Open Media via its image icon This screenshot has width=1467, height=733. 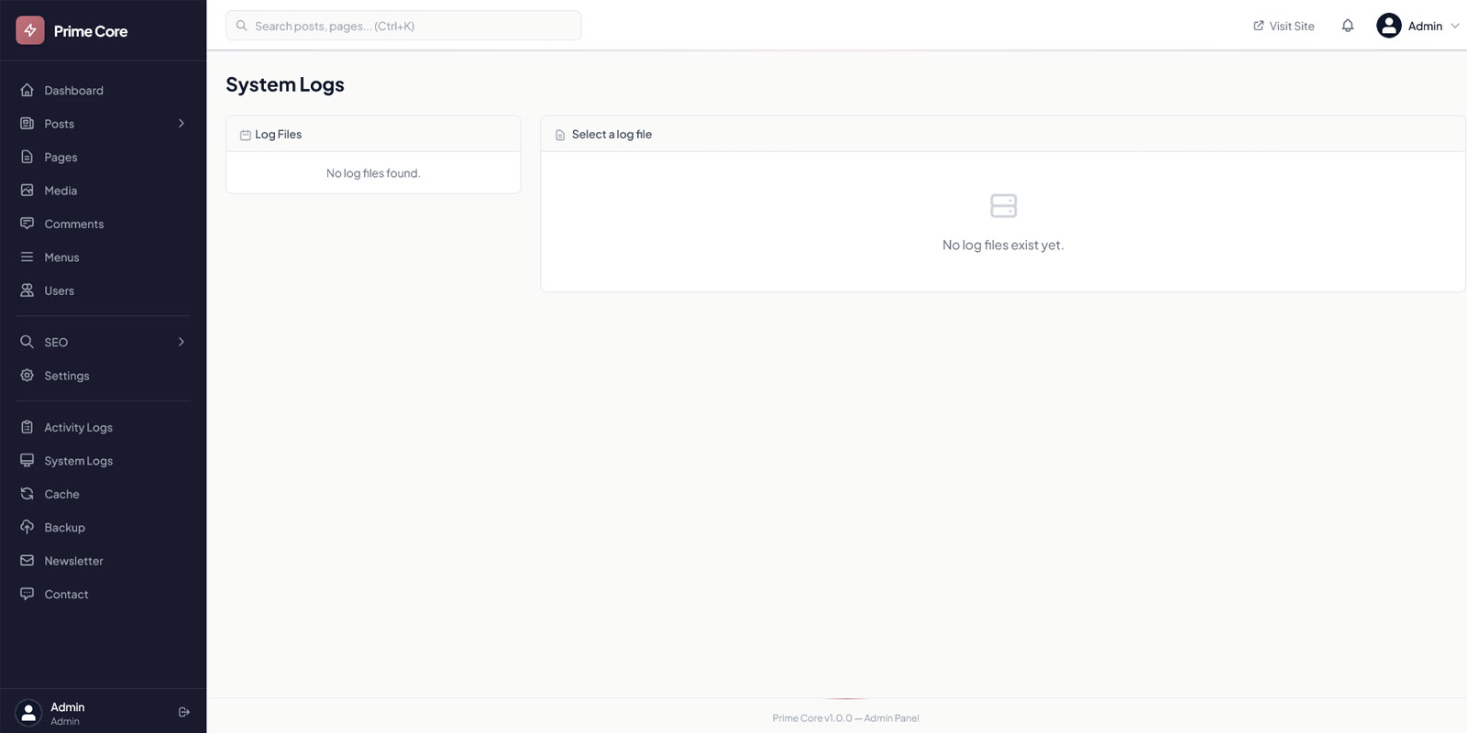coord(28,191)
